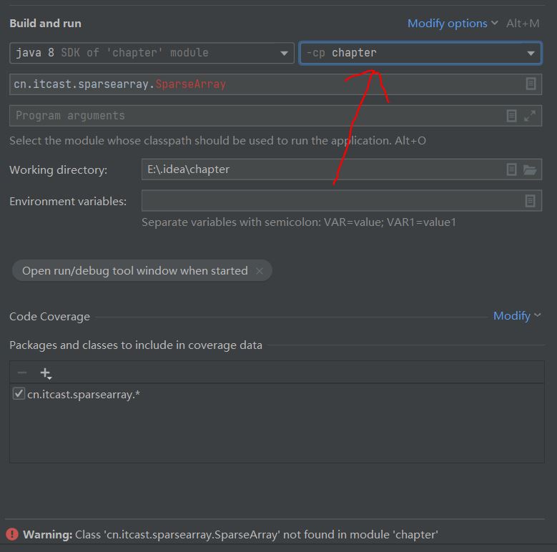Add a coverage package with plus icon
The image size is (557, 552).
tap(46, 373)
